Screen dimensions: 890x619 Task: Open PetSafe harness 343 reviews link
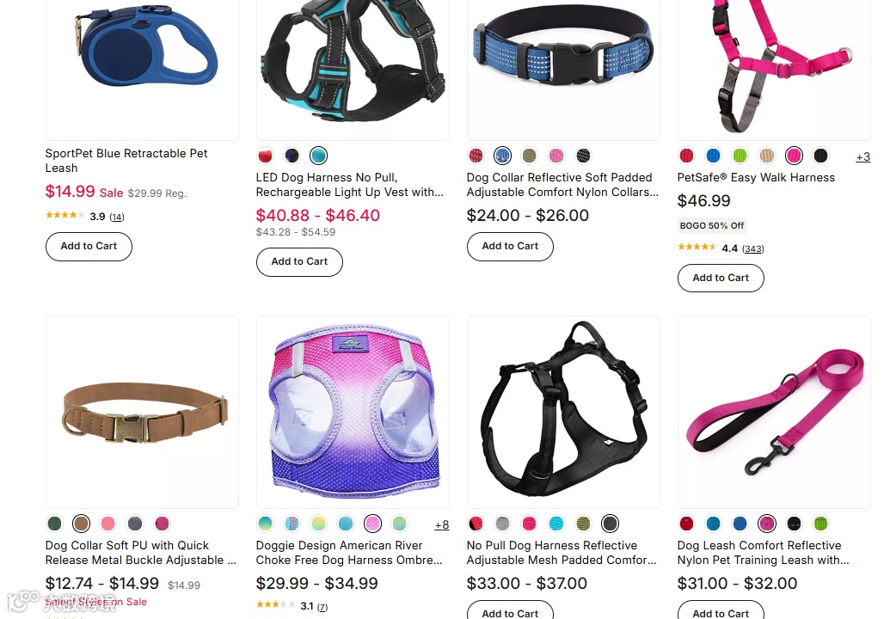[752, 248]
